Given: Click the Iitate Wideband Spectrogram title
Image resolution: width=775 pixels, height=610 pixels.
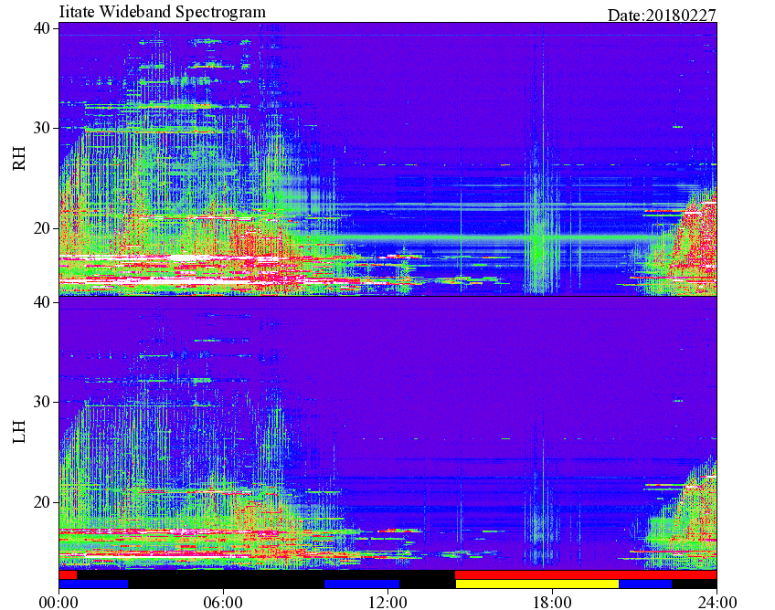Looking at the screenshot, I should 162,11.
